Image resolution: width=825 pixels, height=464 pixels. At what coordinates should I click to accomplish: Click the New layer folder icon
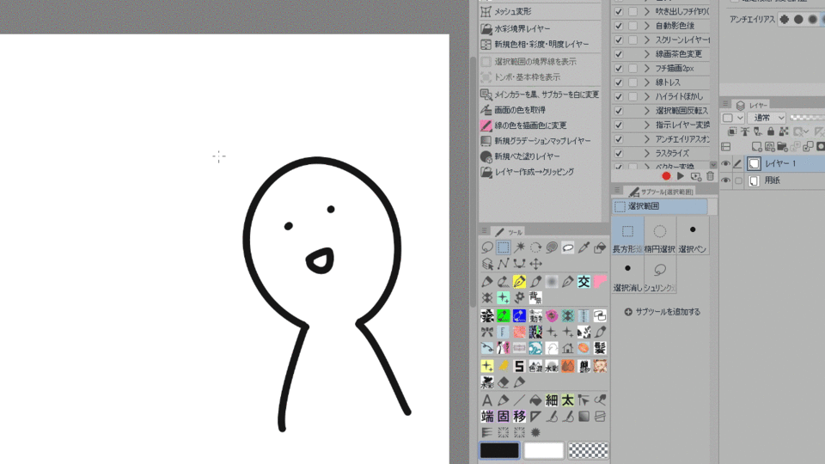pos(782,146)
